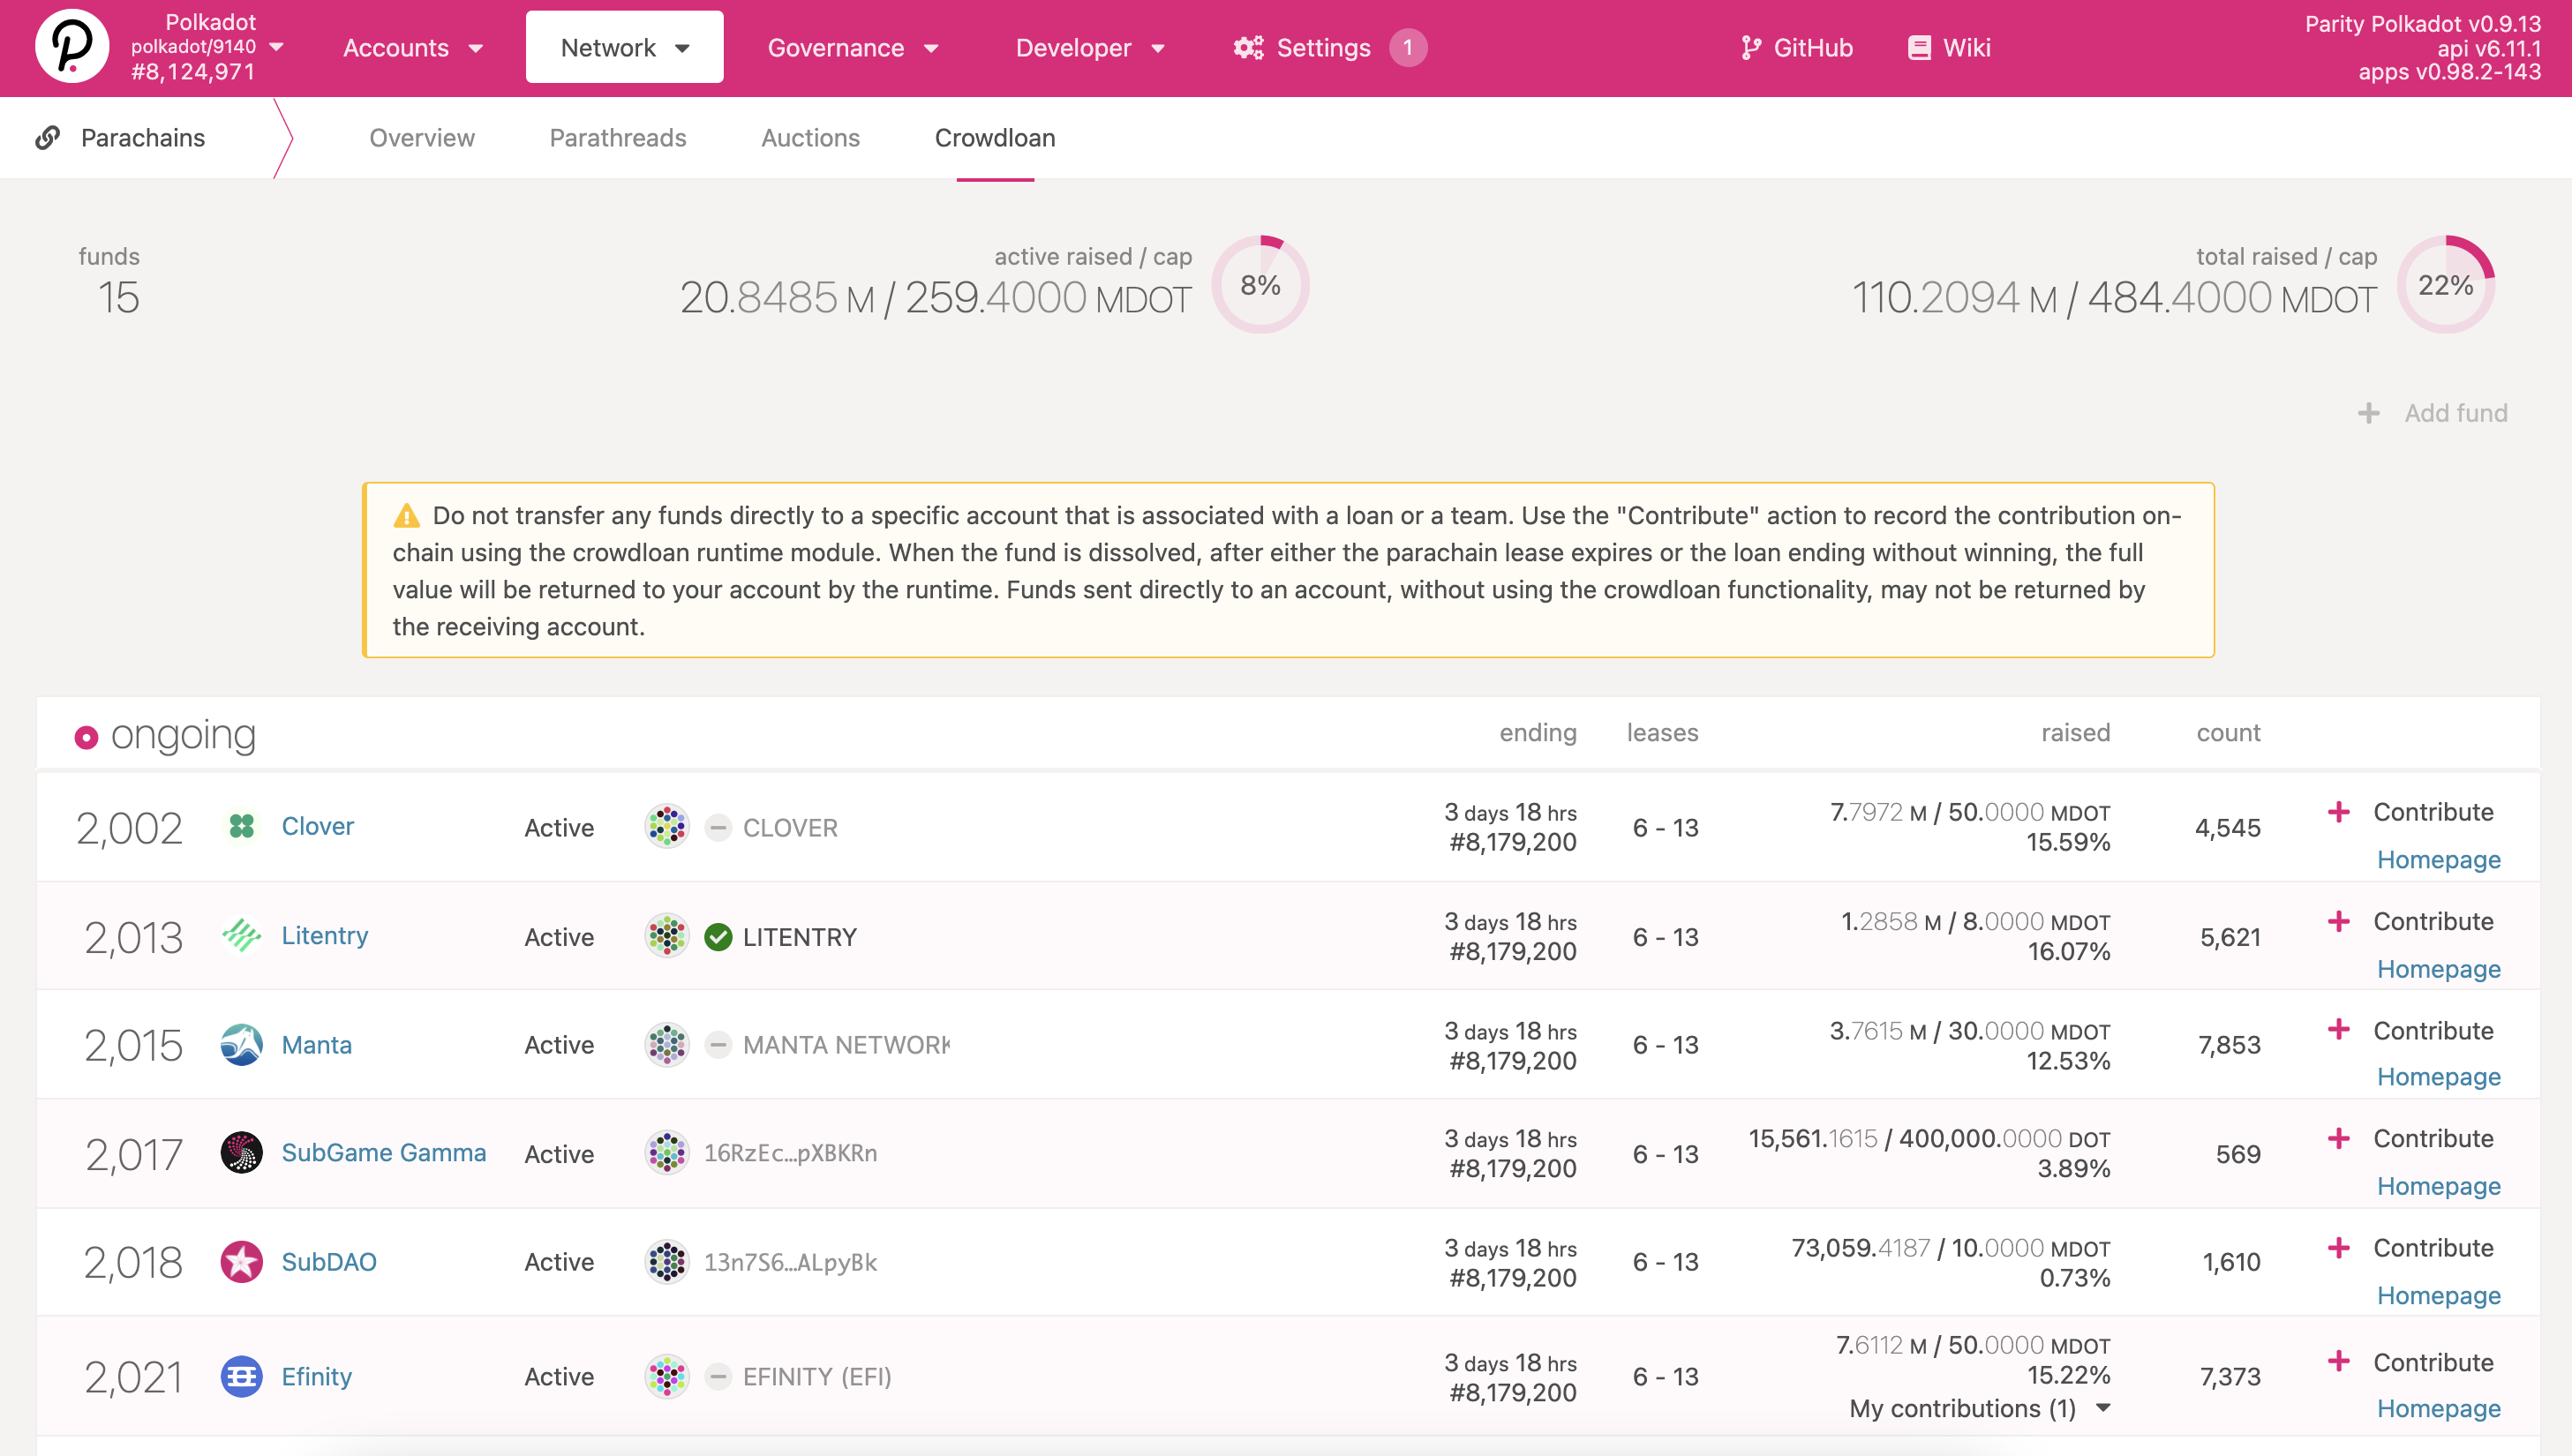This screenshot has width=2572, height=1456.
Task: Switch to the Auctions tab
Action: coord(810,138)
